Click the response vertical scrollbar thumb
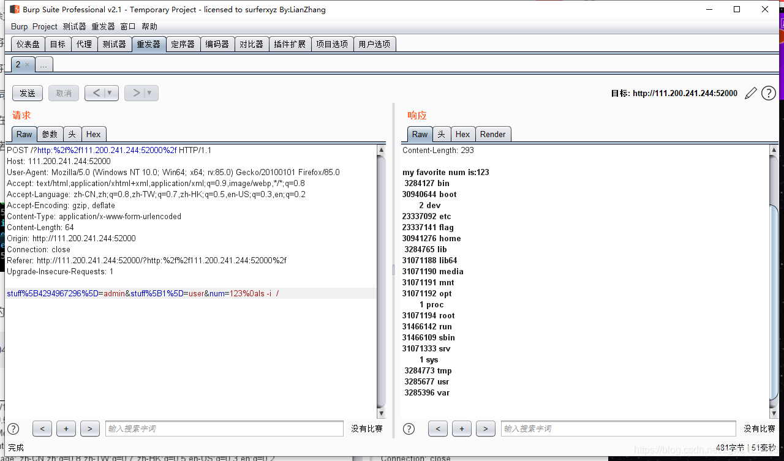 774,303
